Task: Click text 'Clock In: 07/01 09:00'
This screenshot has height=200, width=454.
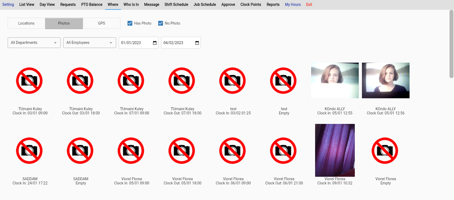Action: (x=132, y=113)
